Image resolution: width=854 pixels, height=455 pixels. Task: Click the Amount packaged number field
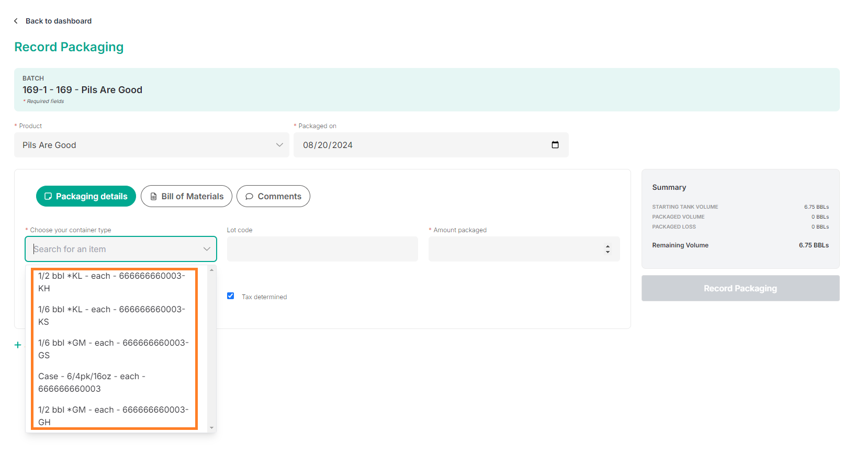click(524, 249)
